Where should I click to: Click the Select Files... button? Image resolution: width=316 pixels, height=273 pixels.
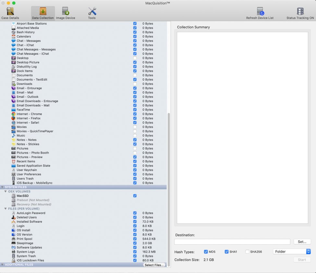point(154,265)
